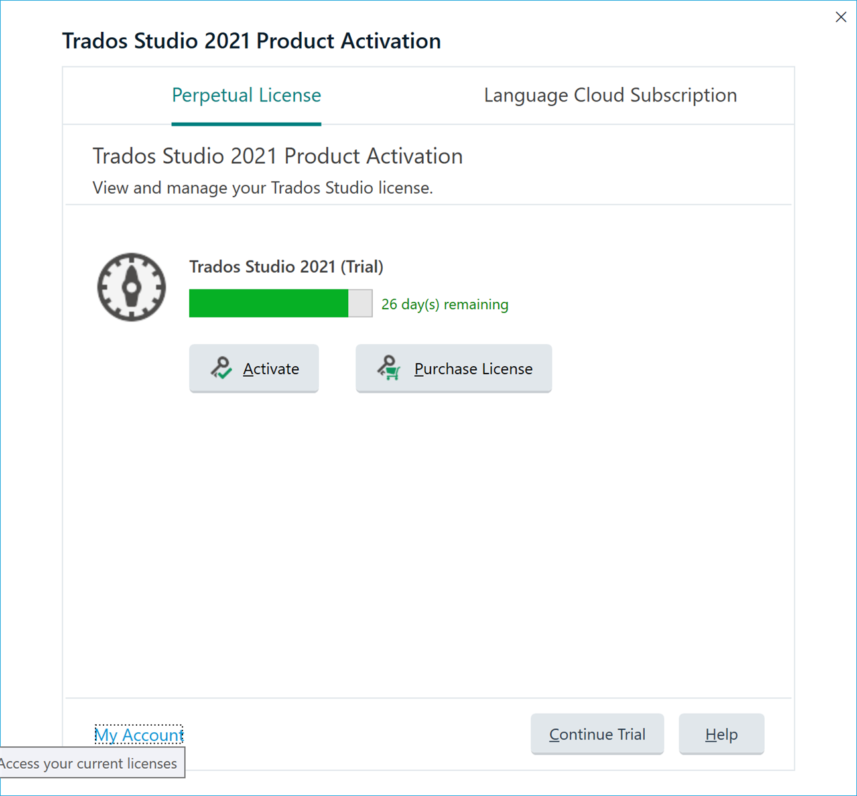
Task: Select the Trados Studio 2021 (Trial) title
Action: [x=286, y=267]
